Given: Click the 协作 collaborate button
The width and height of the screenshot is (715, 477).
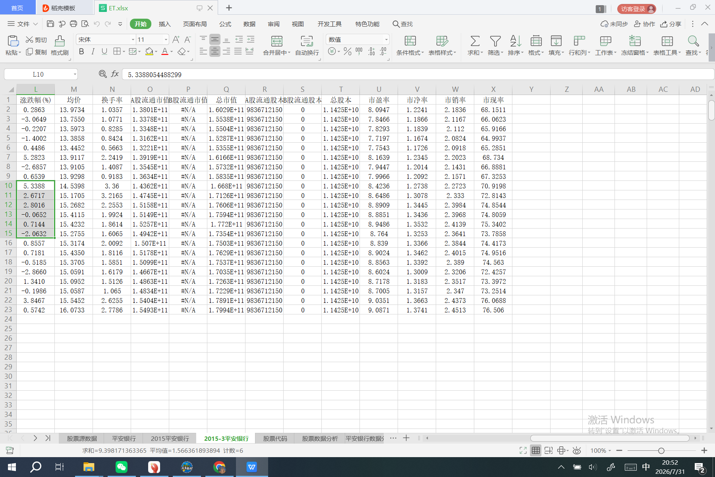Looking at the screenshot, I should (644, 24).
